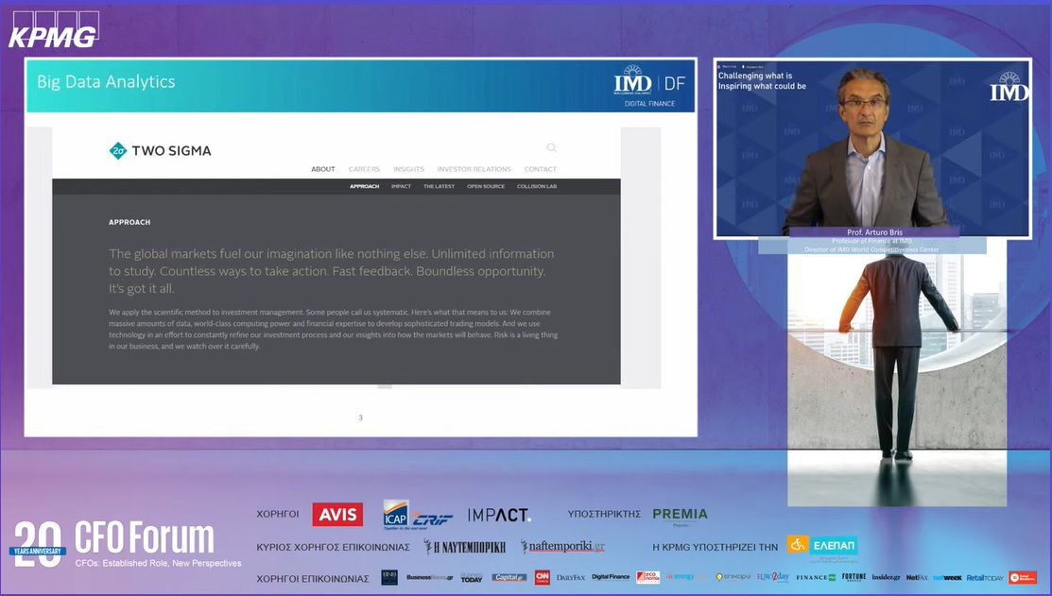Click the 'Big Data Analytics' slide title

click(106, 82)
